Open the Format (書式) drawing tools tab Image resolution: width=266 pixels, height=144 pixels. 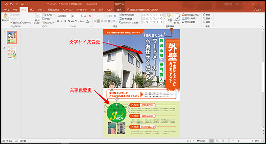pos(119,10)
